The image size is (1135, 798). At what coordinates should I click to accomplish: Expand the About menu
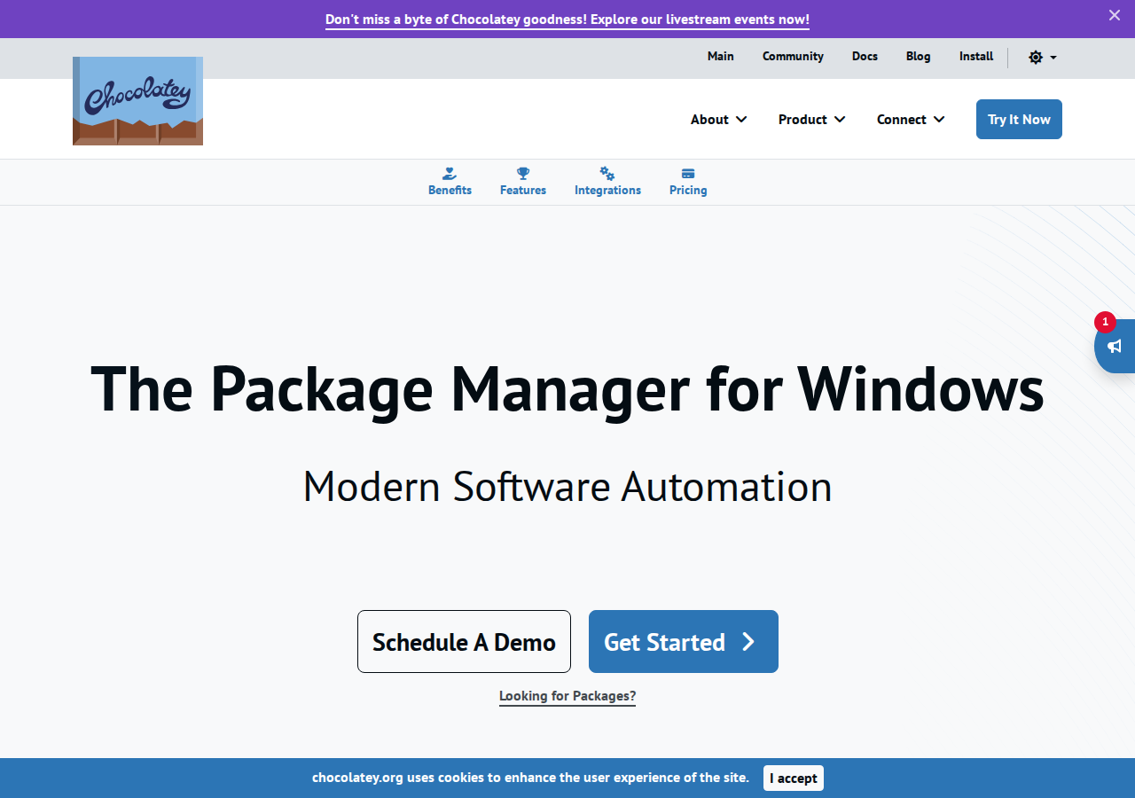point(718,120)
